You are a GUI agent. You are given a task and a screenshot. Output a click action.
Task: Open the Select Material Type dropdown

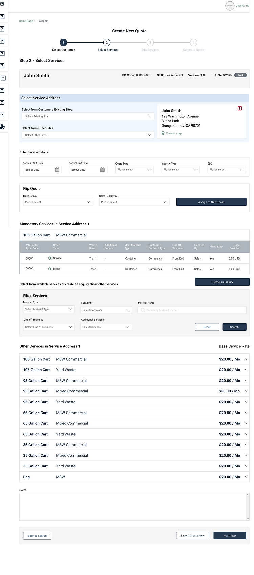[x=49, y=309]
